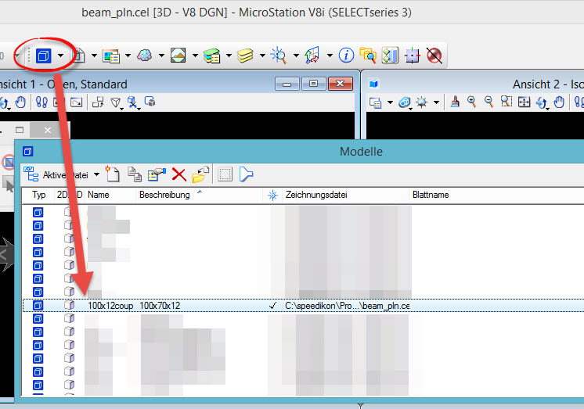This screenshot has height=409, width=584.
Task: Open Display Styles icon in Ansicht 2
Action: [x=405, y=102]
